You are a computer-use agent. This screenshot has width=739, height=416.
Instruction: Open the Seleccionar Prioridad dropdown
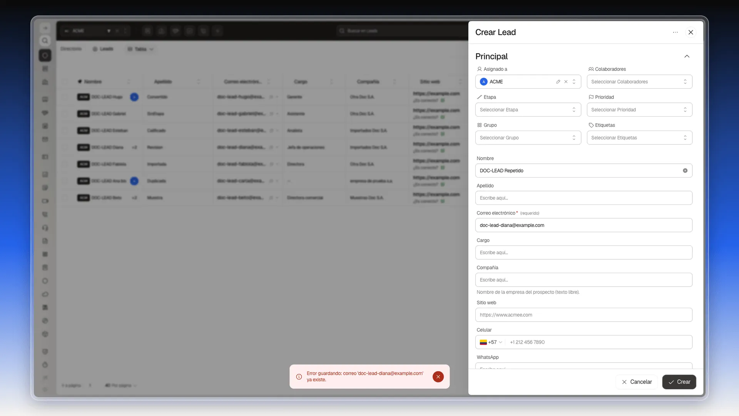(639, 110)
